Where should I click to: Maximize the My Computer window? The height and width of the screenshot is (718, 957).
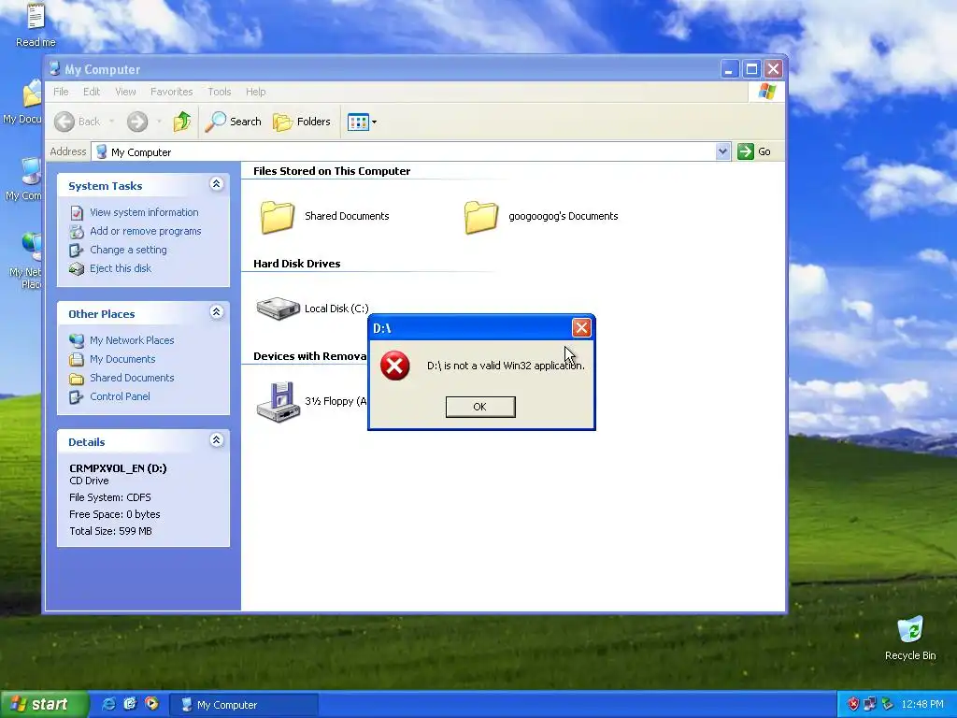751,69
